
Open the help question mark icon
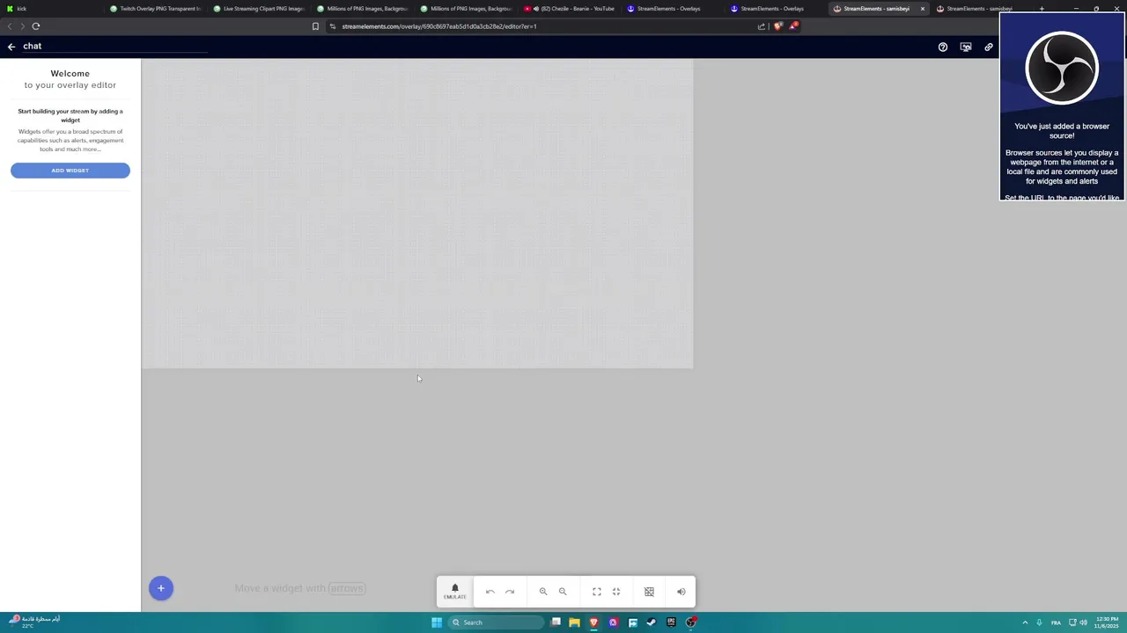pos(943,47)
